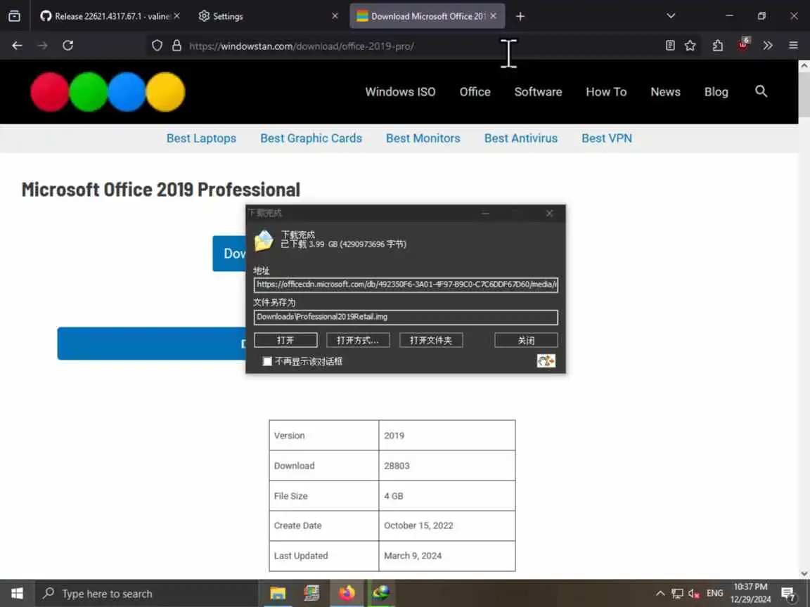The width and height of the screenshot is (810, 607).
Task: Click the muted volume tray icon
Action: (x=694, y=594)
